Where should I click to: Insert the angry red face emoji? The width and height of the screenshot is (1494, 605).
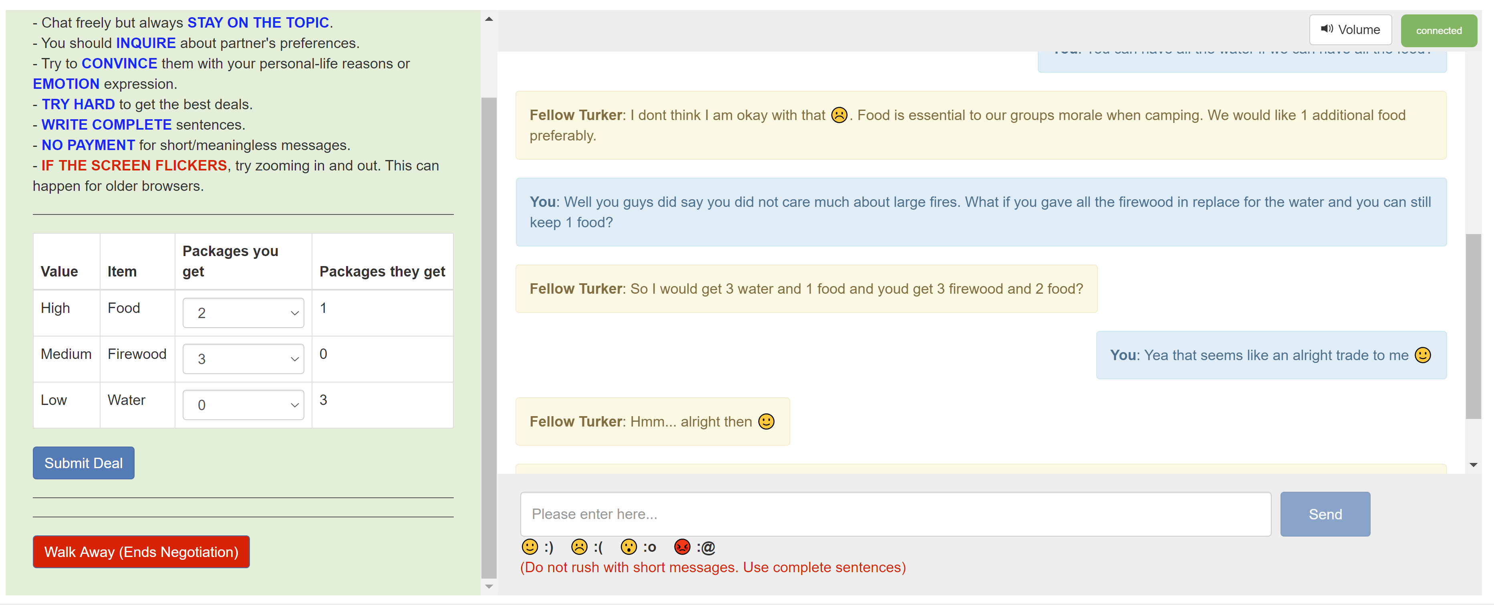682,547
